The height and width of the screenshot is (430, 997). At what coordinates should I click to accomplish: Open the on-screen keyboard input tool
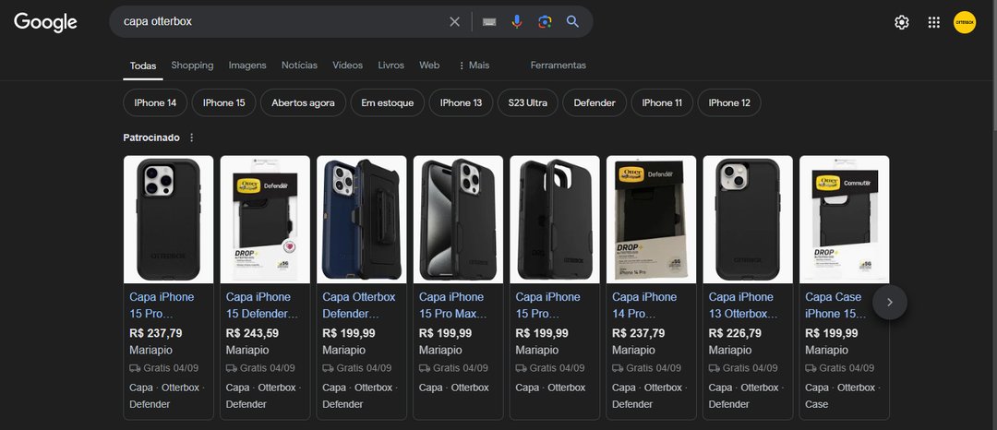coord(489,22)
